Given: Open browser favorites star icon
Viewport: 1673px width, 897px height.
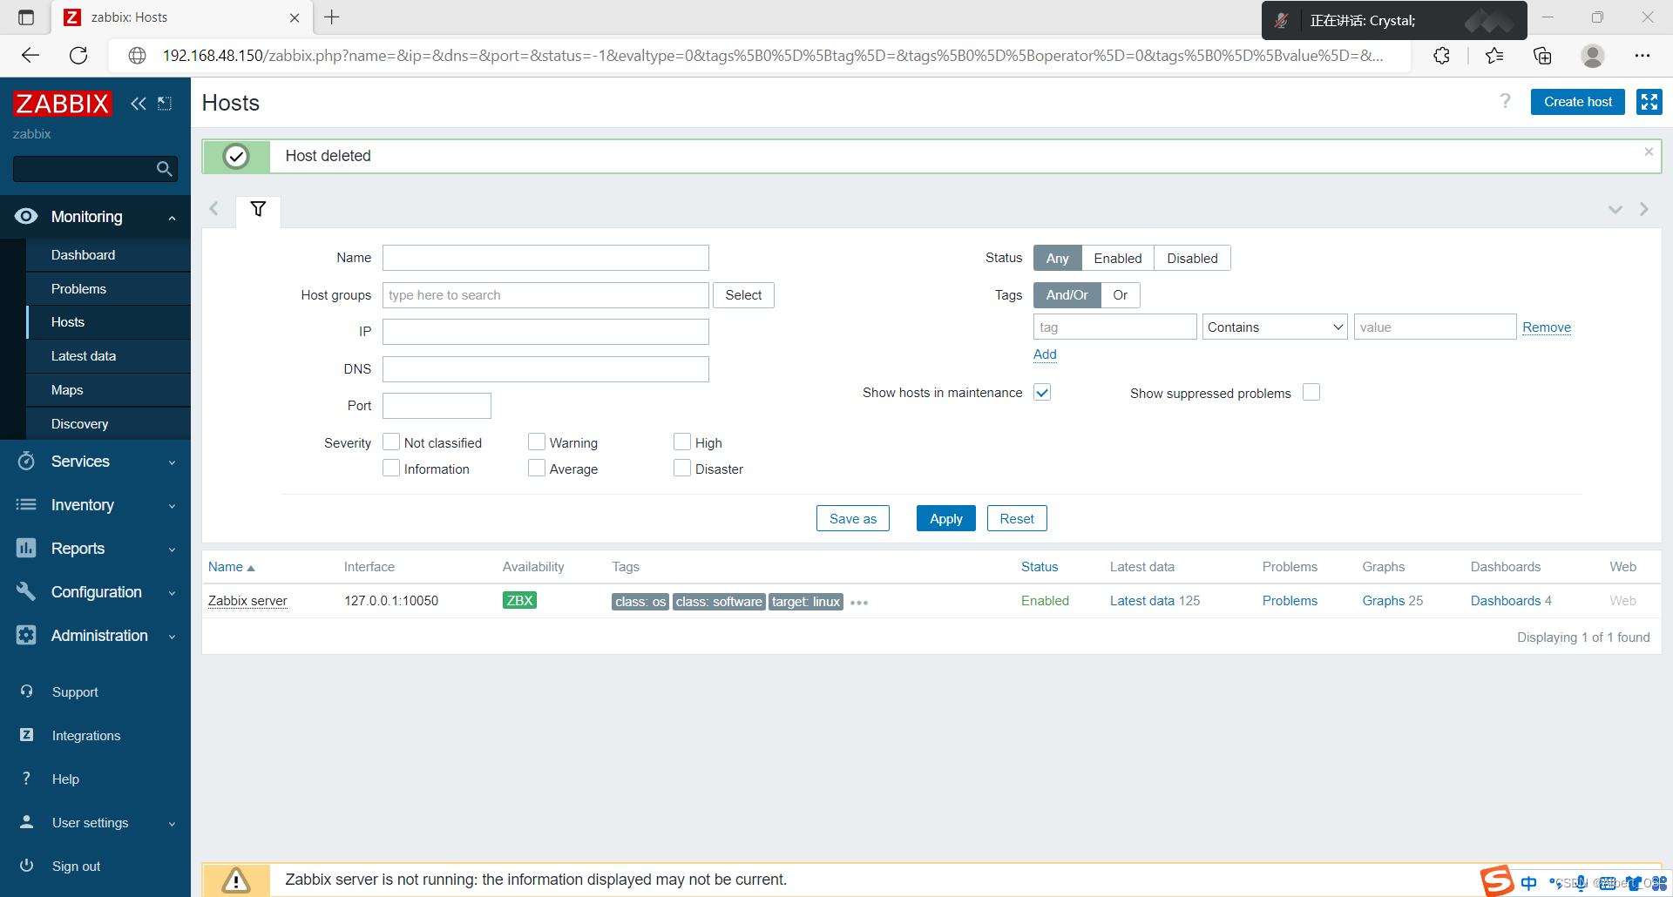Looking at the screenshot, I should tap(1494, 56).
